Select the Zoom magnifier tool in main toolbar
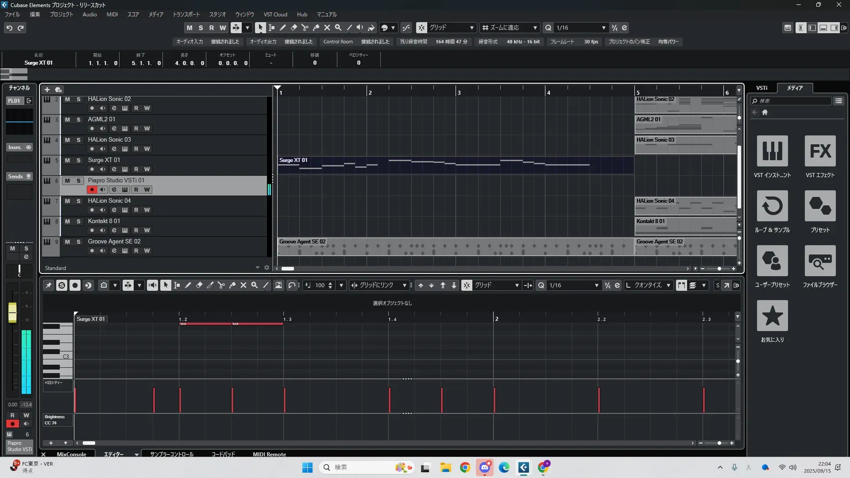The width and height of the screenshot is (850, 478). 338,27
